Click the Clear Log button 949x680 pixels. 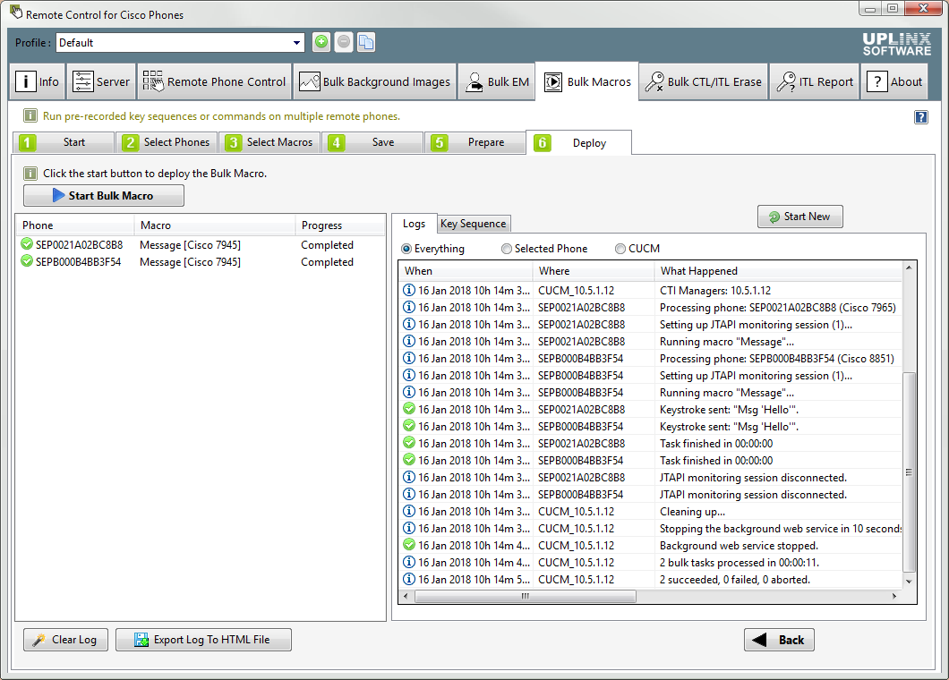click(x=65, y=640)
